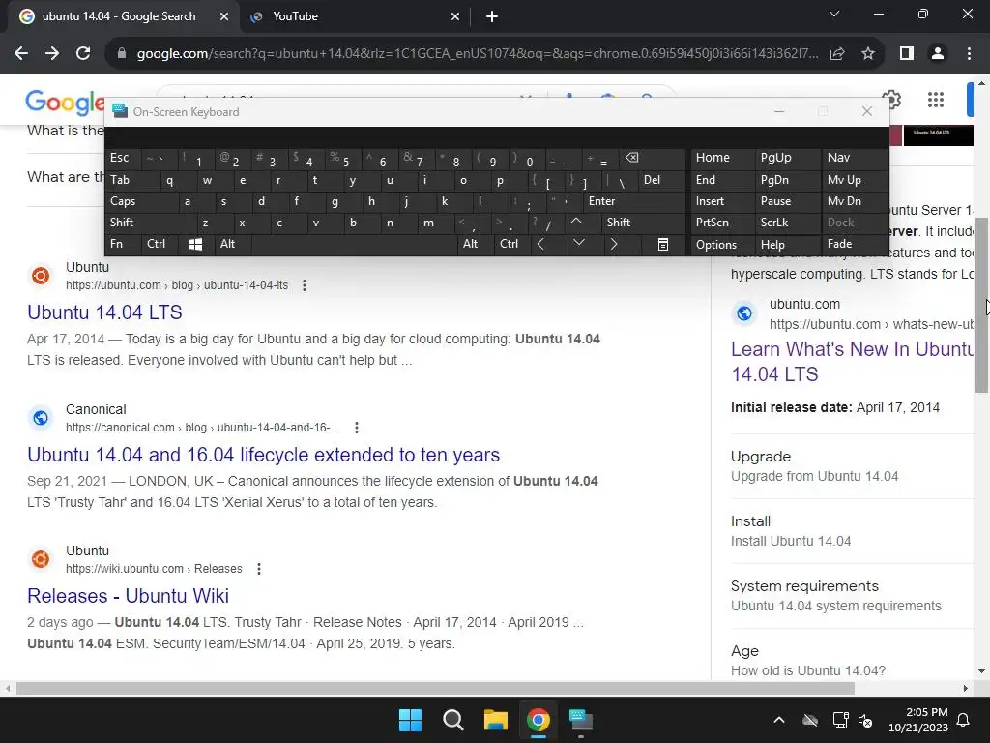Close the ubuntu 14.04 Google Search tab
Image resolution: width=990 pixels, height=743 pixels.
pyautogui.click(x=224, y=16)
